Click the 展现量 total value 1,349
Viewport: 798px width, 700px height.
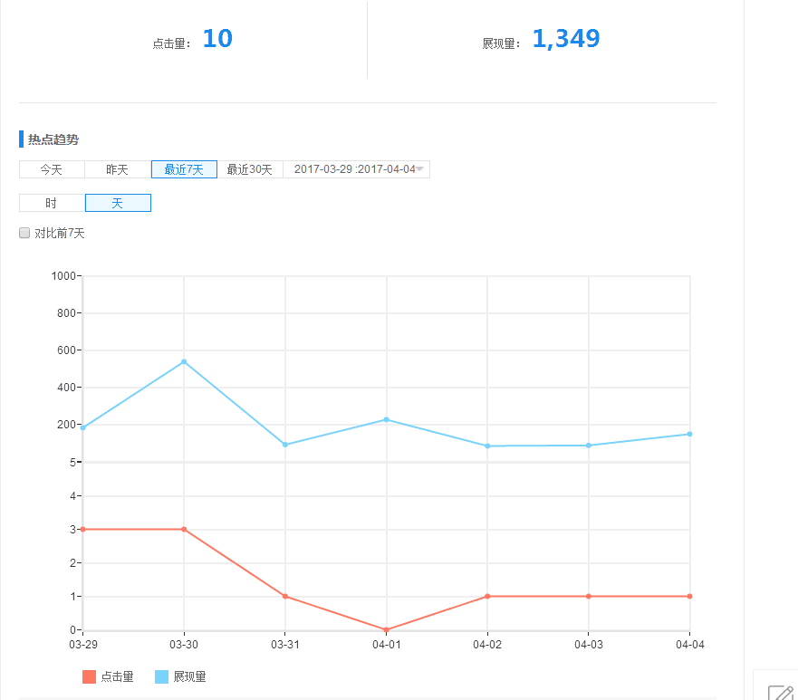tap(565, 39)
